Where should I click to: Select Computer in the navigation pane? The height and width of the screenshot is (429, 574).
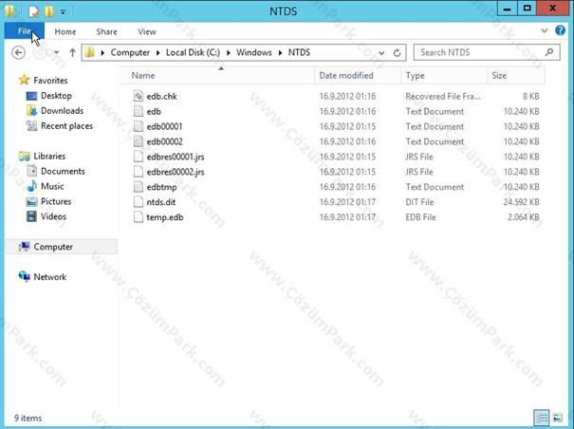tap(61, 247)
